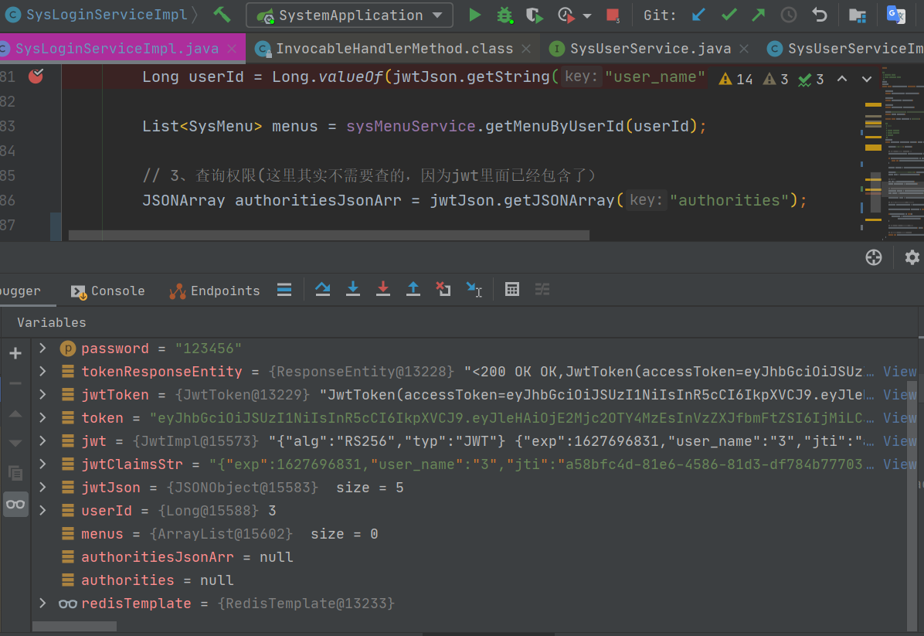Image resolution: width=924 pixels, height=636 pixels.
Task: Expand the redisTemplate variable node
Action: click(x=43, y=603)
